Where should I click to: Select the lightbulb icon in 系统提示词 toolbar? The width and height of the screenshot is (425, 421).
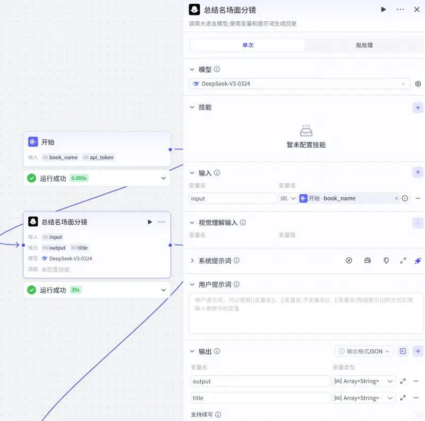(386, 260)
